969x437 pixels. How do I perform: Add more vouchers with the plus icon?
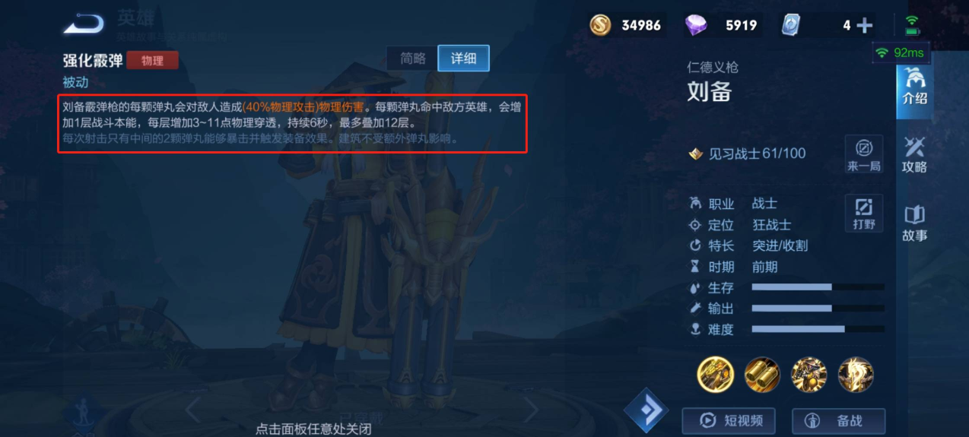point(864,25)
